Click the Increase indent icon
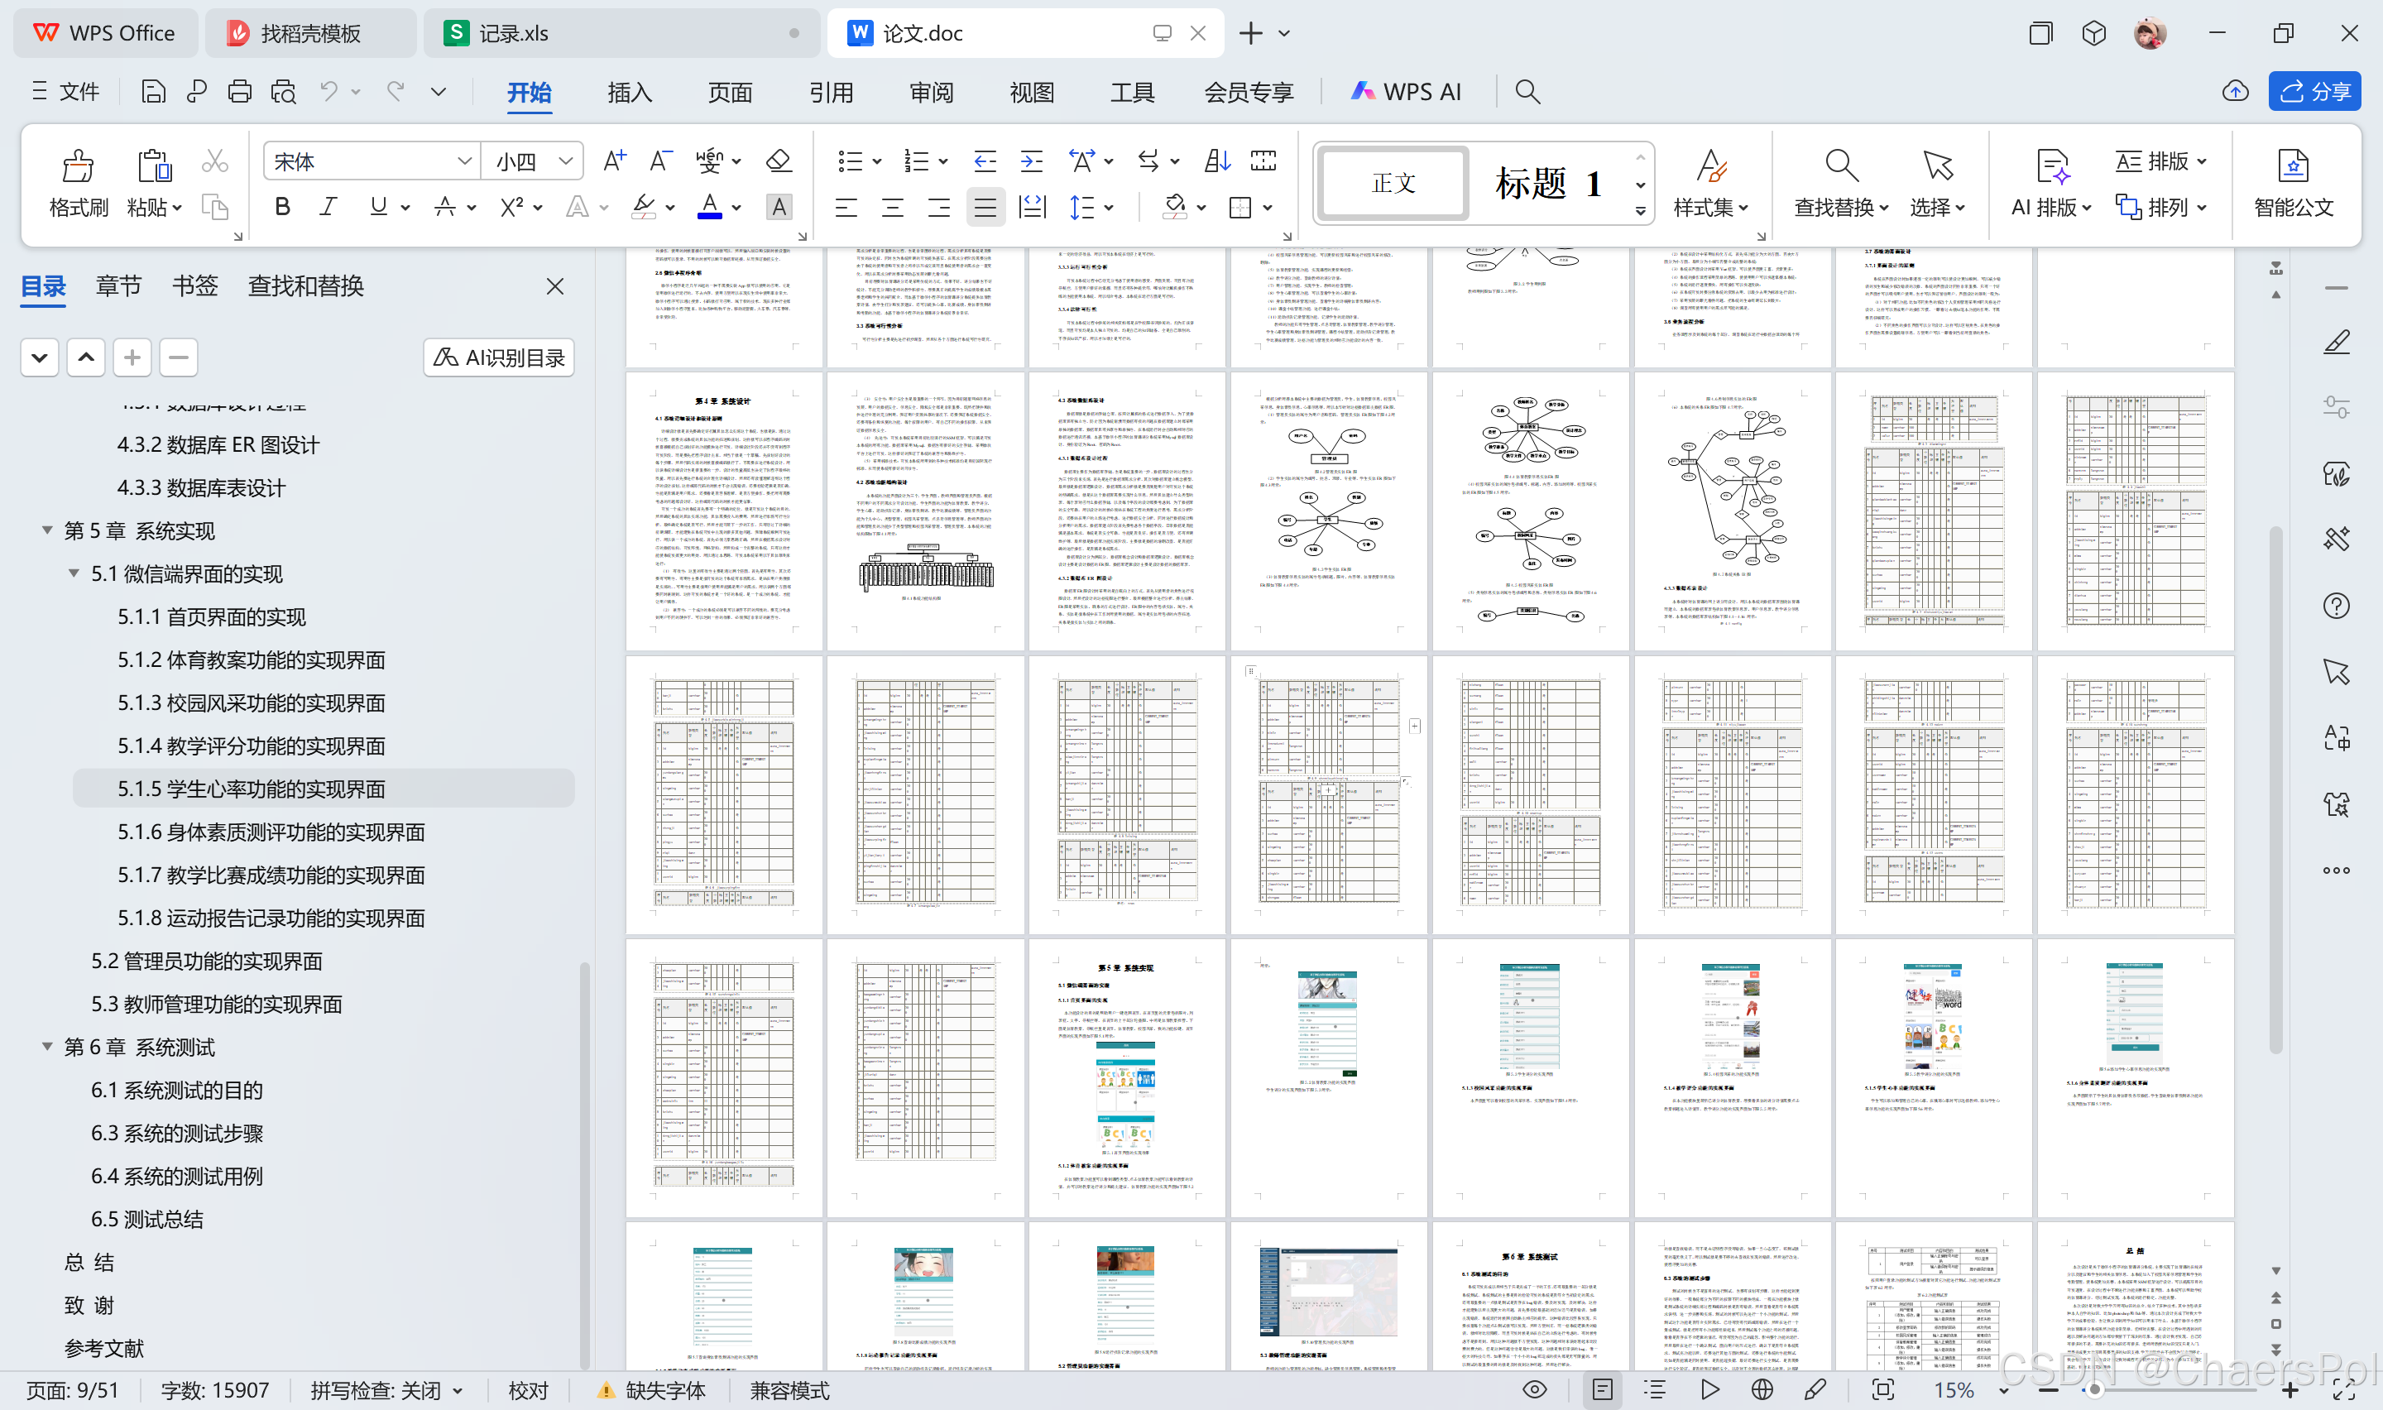The height and width of the screenshot is (1410, 2383). (1030, 161)
